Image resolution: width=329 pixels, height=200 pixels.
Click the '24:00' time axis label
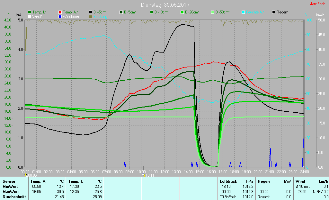click(x=305, y=172)
